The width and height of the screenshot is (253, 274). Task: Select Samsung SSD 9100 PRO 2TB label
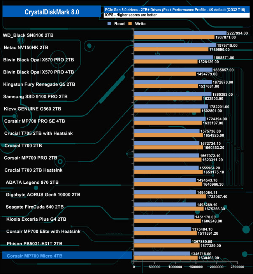pyautogui.click(x=35, y=97)
